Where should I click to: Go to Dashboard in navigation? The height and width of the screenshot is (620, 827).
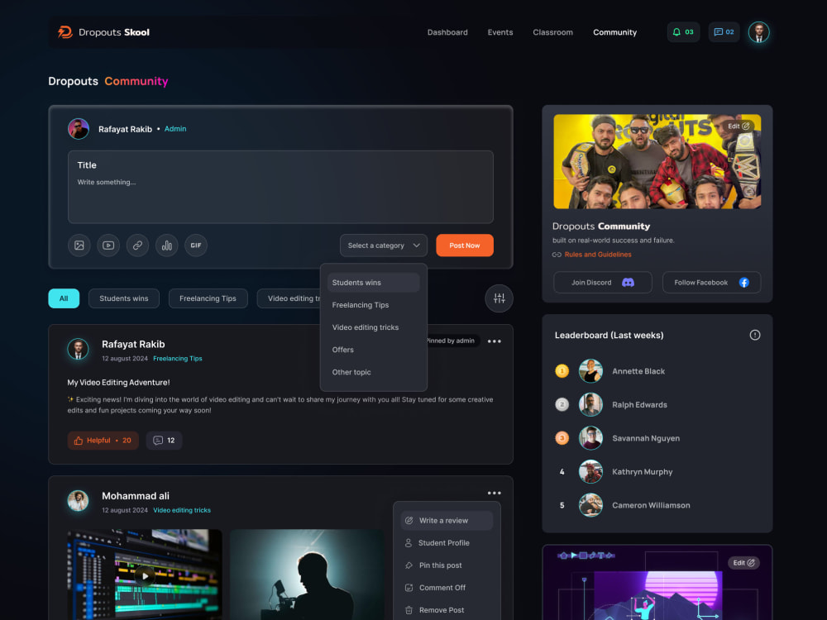447,32
